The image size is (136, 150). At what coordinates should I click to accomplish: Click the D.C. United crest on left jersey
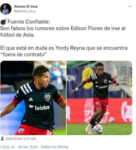pyautogui.click(x=47, y=97)
